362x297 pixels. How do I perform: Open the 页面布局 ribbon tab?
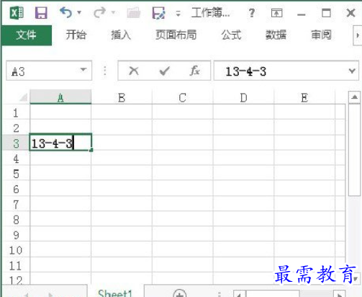coord(176,35)
